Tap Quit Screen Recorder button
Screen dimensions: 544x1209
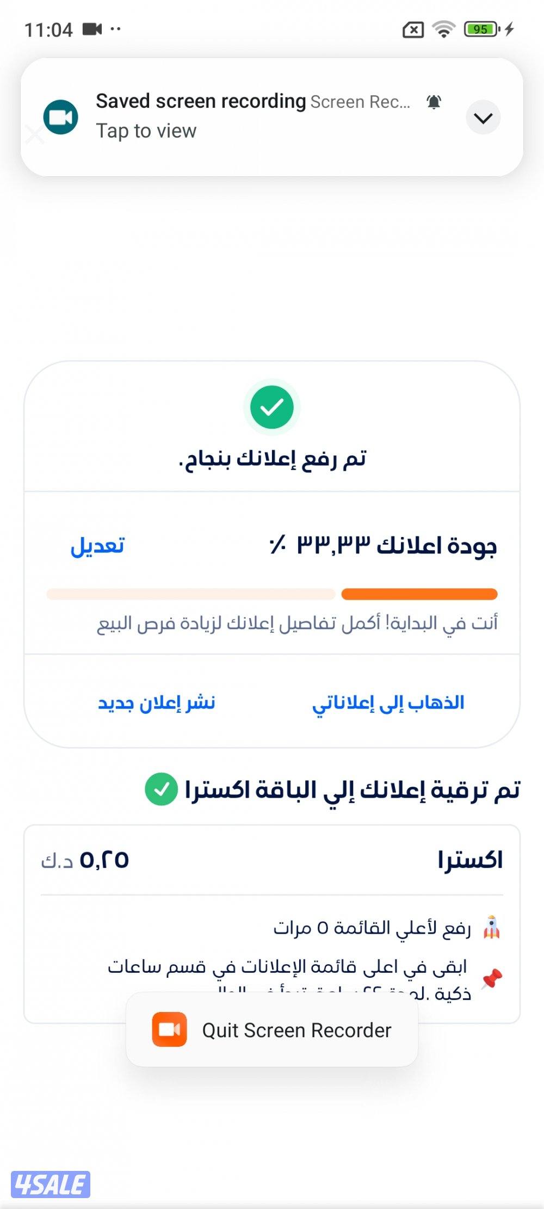[296, 1030]
